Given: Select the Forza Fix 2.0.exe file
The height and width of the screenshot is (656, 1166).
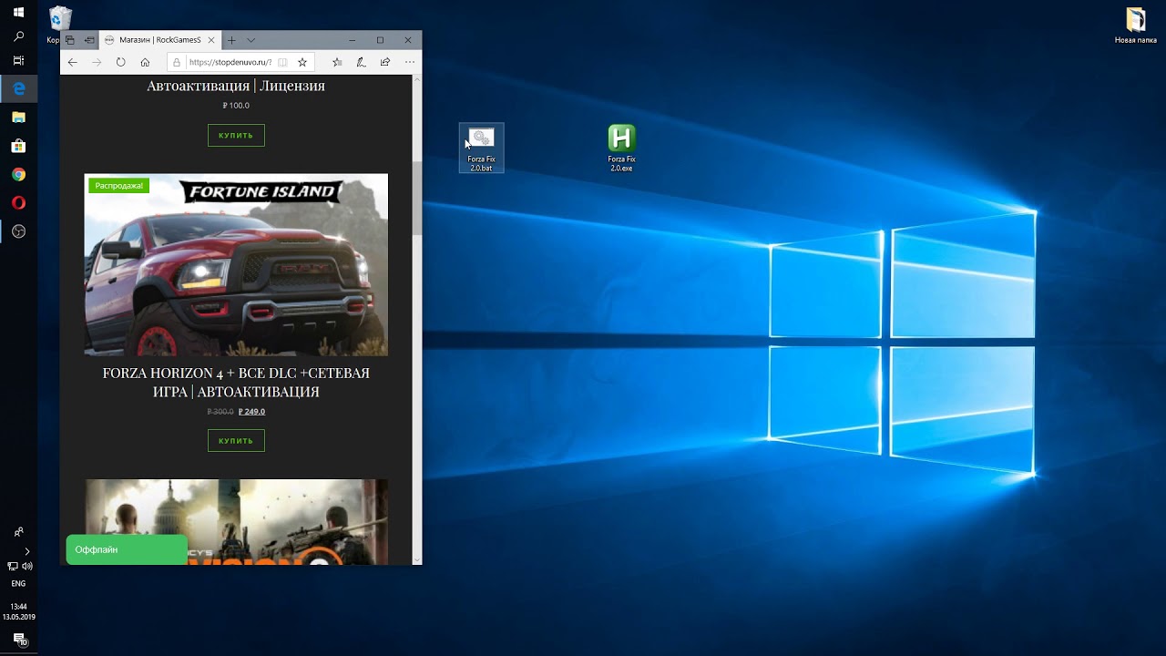Looking at the screenshot, I should pyautogui.click(x=621, y=149).
